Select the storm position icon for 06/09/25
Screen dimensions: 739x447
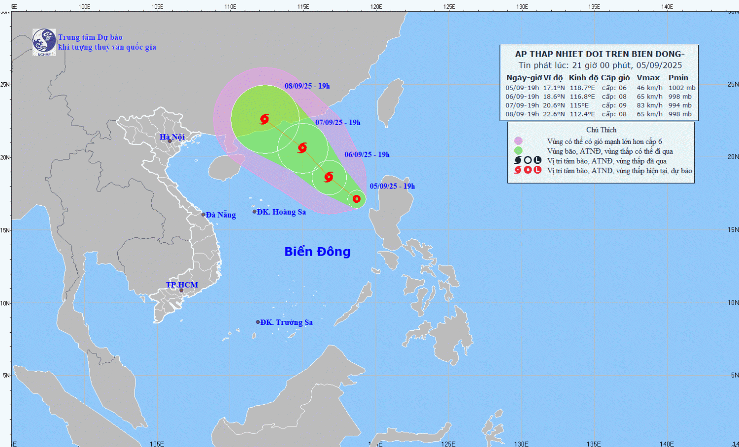tap(329, 177)
